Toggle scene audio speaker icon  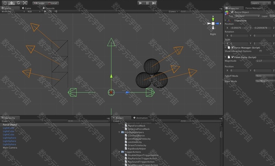point(56,11)
